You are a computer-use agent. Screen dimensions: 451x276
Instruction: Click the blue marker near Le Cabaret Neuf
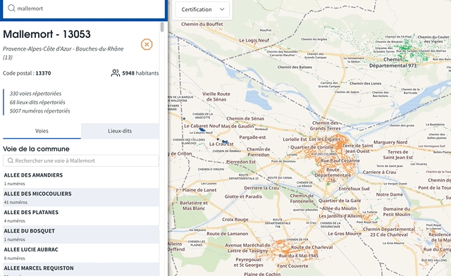click(x=202, y=130)
